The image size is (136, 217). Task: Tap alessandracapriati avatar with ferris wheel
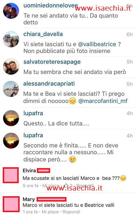11,89
